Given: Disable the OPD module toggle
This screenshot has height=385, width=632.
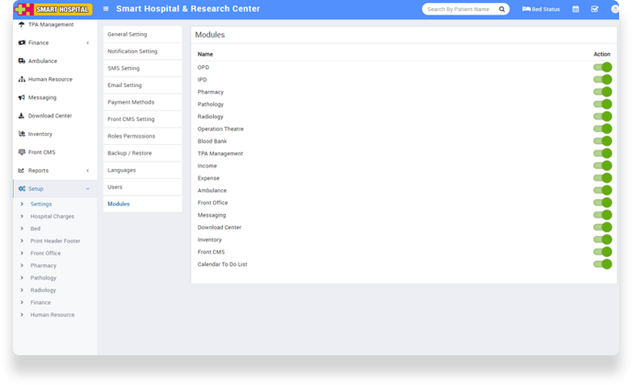Looking at the screenshot, I should click(602, 68).
